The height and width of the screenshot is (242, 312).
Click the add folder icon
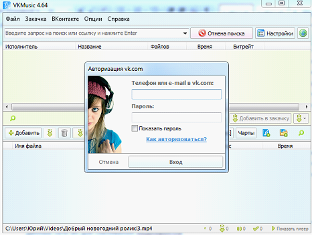coord(283,133)
